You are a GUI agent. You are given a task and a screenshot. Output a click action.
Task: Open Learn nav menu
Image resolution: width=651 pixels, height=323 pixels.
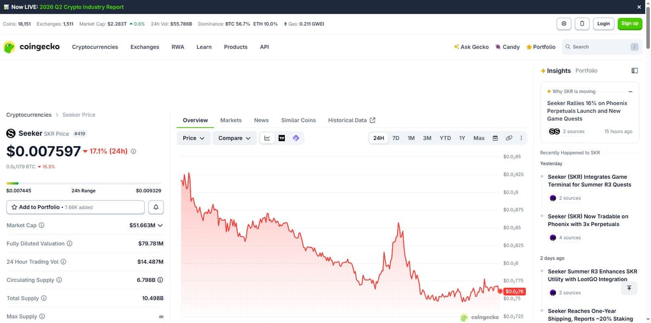click(204, 47)
